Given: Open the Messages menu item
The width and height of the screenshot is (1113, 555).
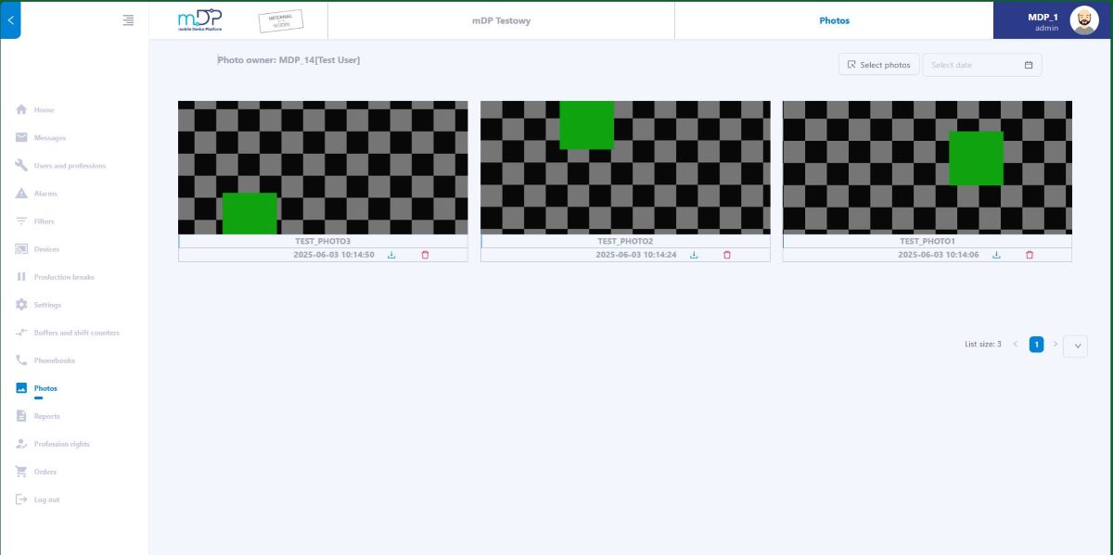Looking at the screenshot, I should (50, 137).
